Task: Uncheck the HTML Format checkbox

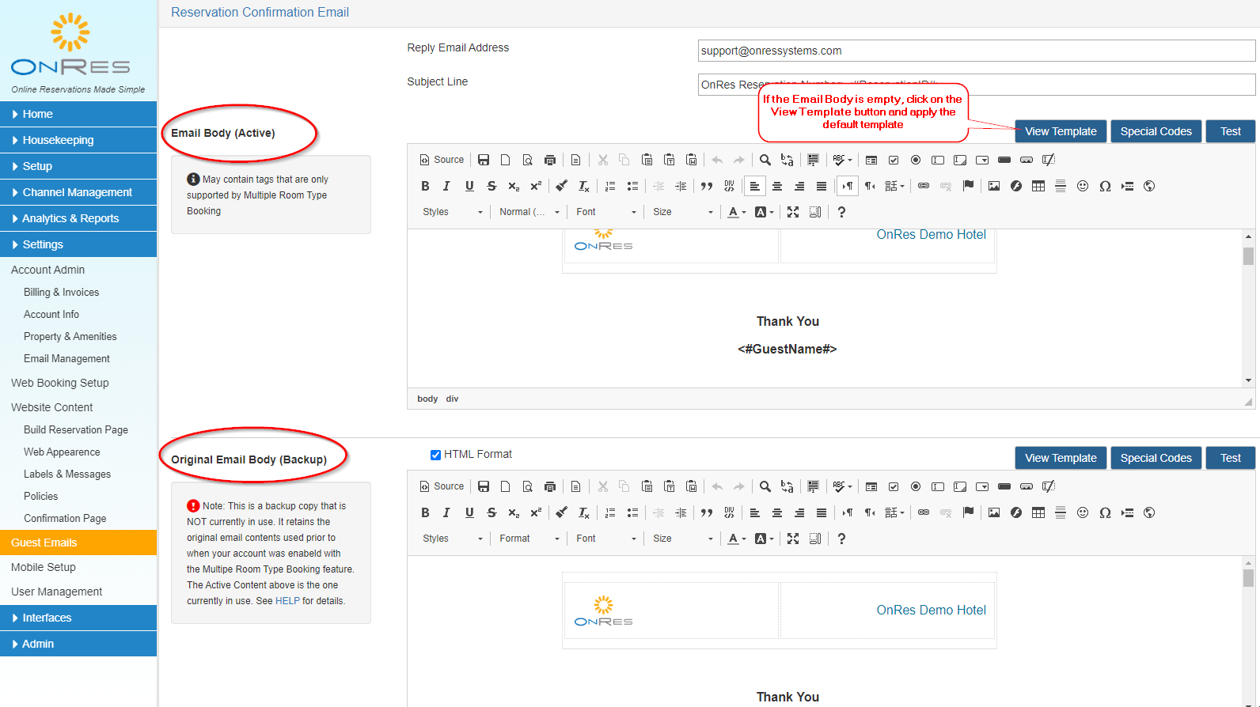Action: pyautogui.click(x=435, y=455)
